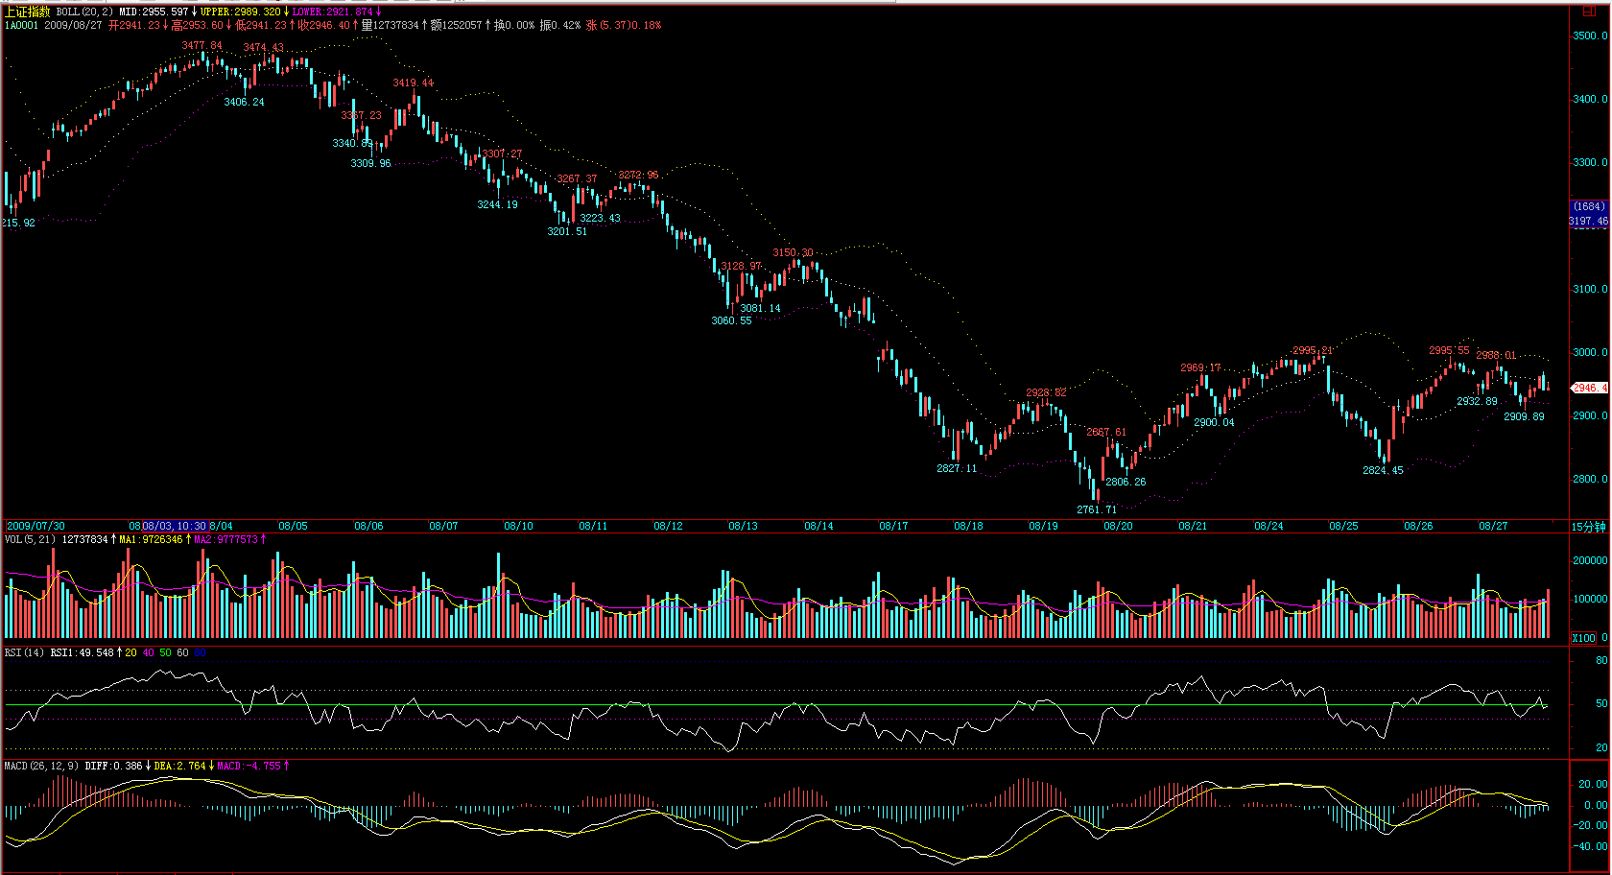Click the high price 高2953.60
This screenshot has width=1612, height=875.
tap(198, 25)
